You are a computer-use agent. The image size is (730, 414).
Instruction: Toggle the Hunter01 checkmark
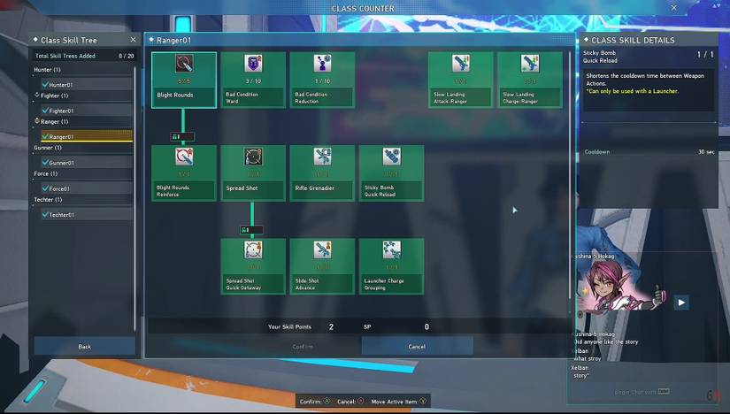pyautogui.click(x=45, y=84)
